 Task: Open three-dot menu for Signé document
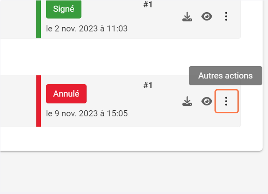pos(226,17)
